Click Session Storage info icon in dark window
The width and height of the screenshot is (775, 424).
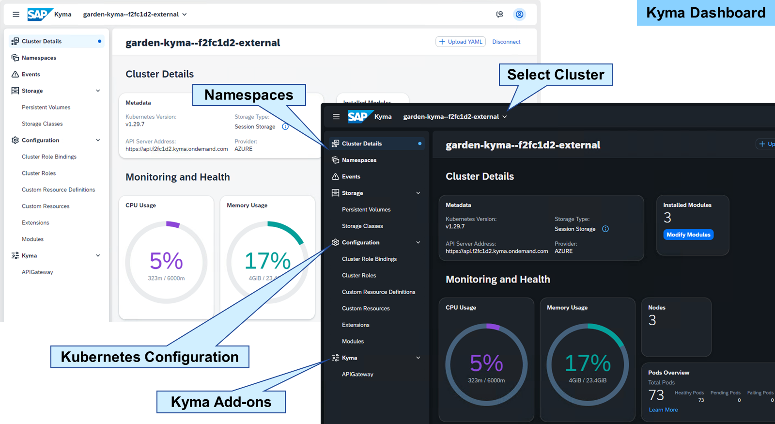pyautogui.click(x=605, y=229)
